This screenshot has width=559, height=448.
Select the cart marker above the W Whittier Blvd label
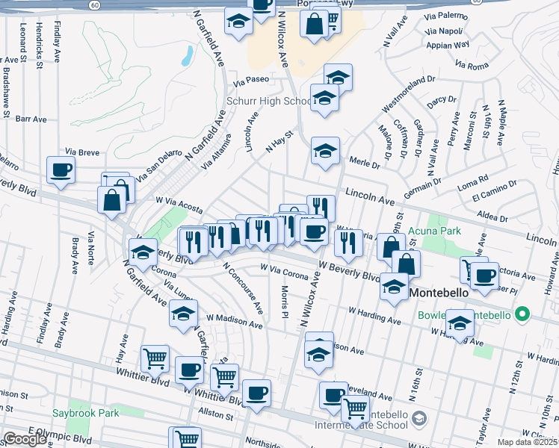pos(224,380)
